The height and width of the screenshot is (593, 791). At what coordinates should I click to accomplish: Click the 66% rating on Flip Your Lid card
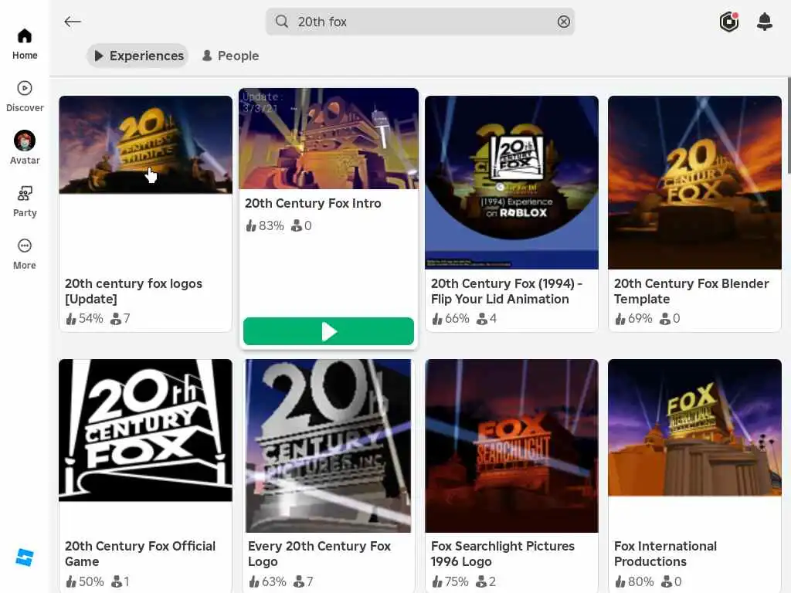coord(450,319)
